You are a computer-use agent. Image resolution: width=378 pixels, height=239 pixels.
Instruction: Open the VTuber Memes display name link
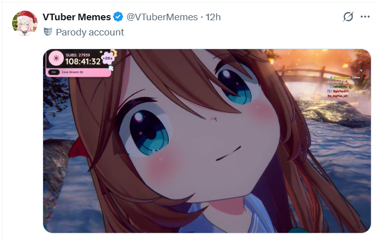(x=77, y=17)
